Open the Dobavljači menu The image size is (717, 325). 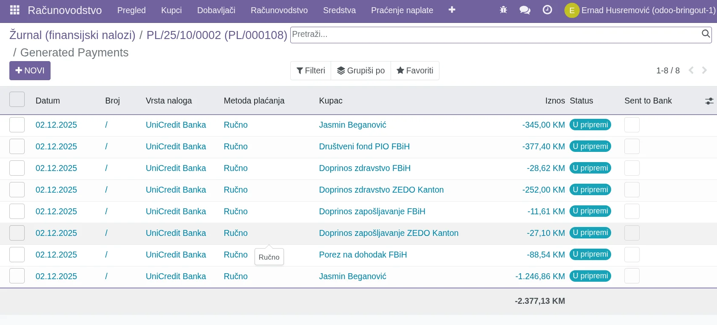pos(216,10)
